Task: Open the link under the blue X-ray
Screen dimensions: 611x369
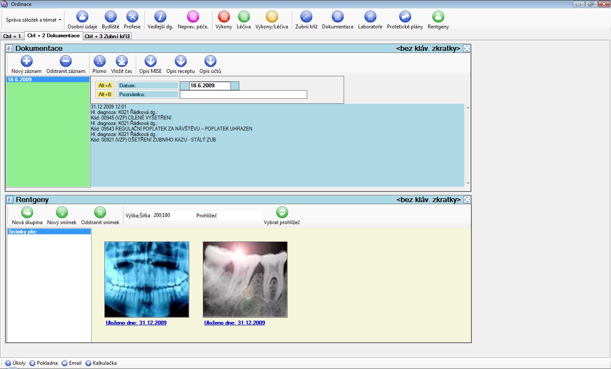Action: coord(136,323)
